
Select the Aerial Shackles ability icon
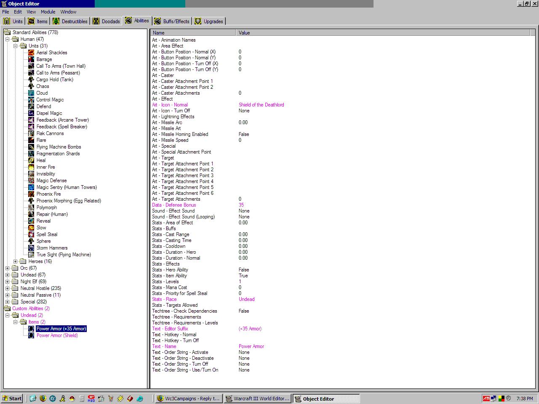[31, 53]
